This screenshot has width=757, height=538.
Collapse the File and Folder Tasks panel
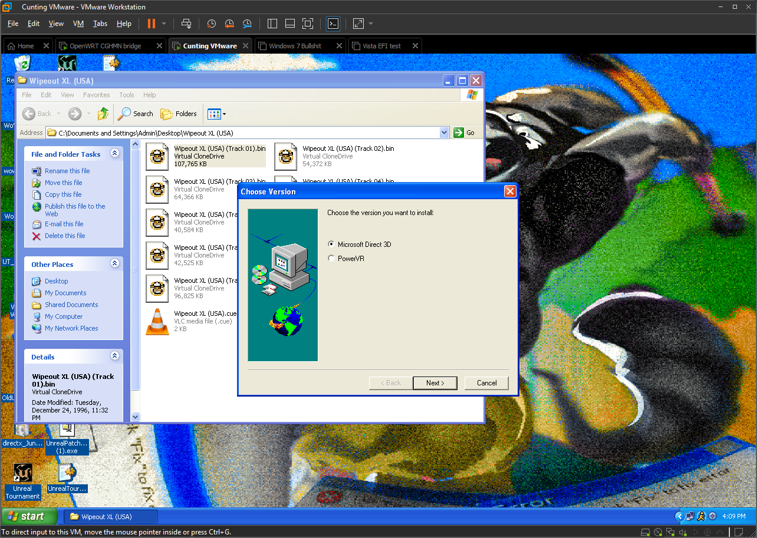coord(115,153)
